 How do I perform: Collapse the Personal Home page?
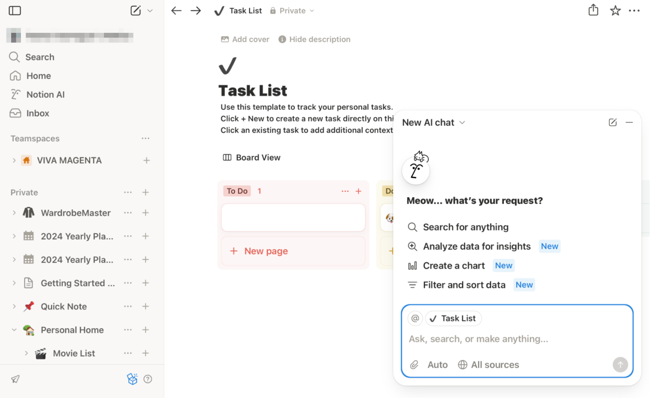pyautogui.click(x=14, y=330)
